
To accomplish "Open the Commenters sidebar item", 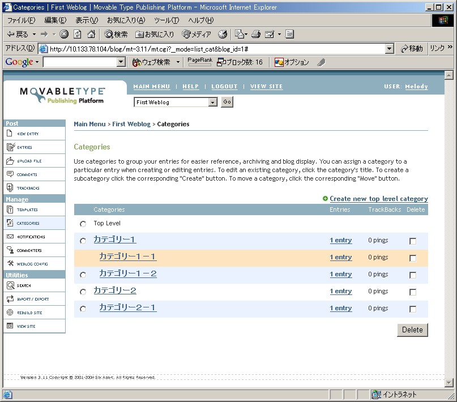I will pyautogui.click(x=35, y=250).
